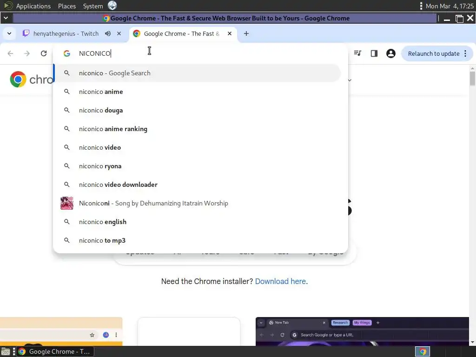
Task: Select the 'niconico - Google Search' suggestion
Action: click(197, 73)
